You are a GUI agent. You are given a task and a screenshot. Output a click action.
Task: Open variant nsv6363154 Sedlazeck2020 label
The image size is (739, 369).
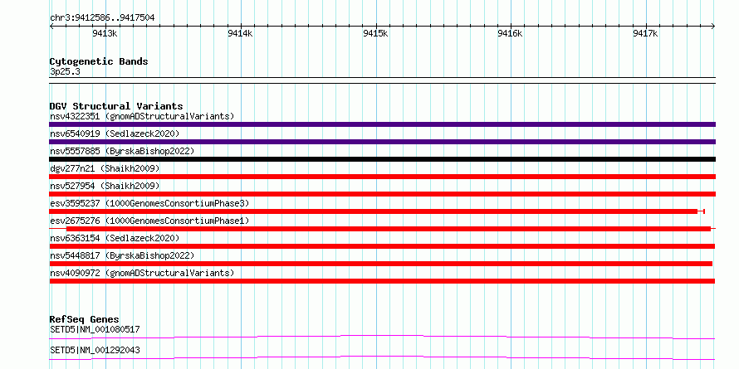(115, 238)
